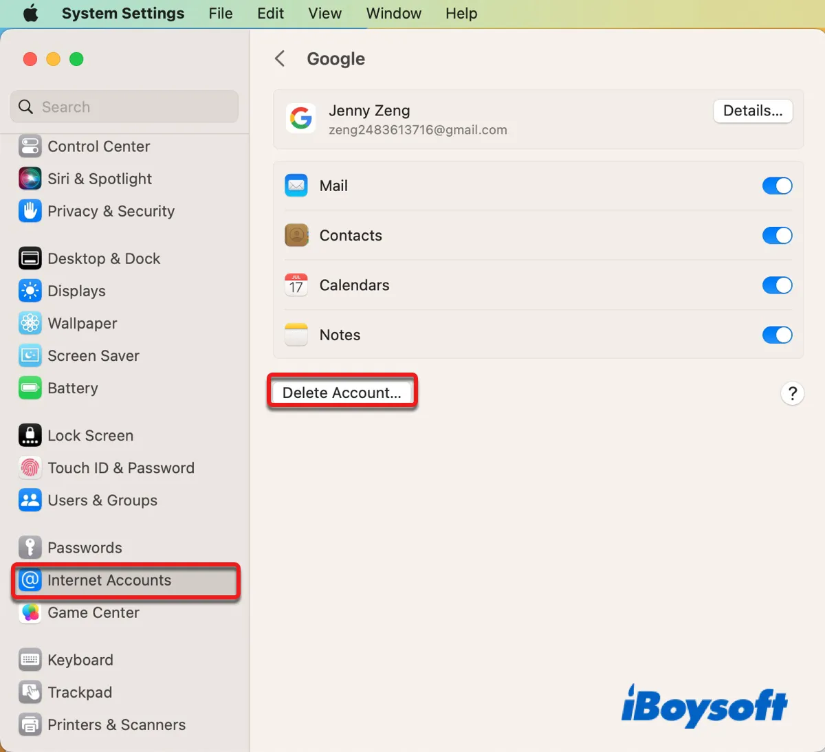Click the Wallpaper flower icon
Viewport: 825px width, 752px height.
coord(30,323)
